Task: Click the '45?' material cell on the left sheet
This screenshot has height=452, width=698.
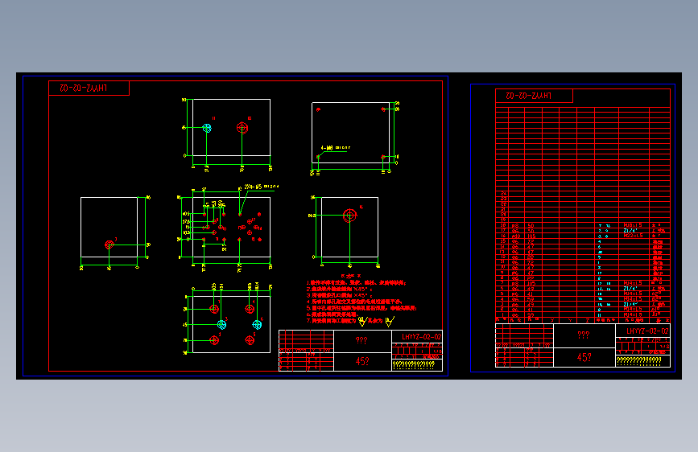Action: (x=362, y=361)
